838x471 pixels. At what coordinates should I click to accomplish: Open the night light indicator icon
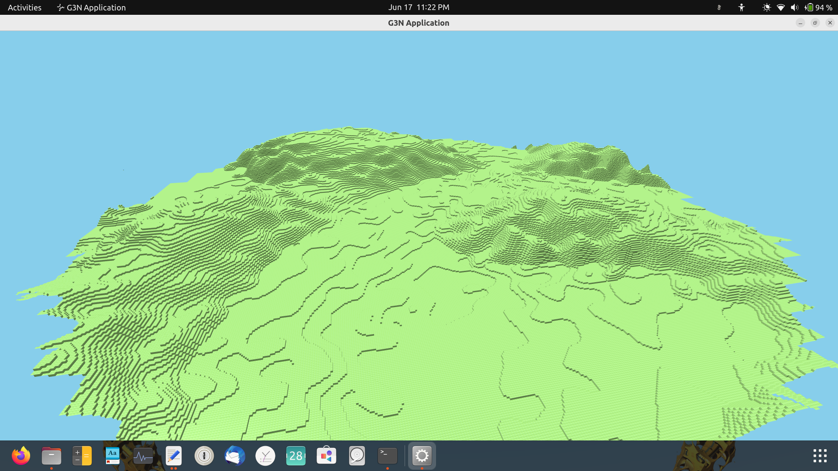coord(766,7)
